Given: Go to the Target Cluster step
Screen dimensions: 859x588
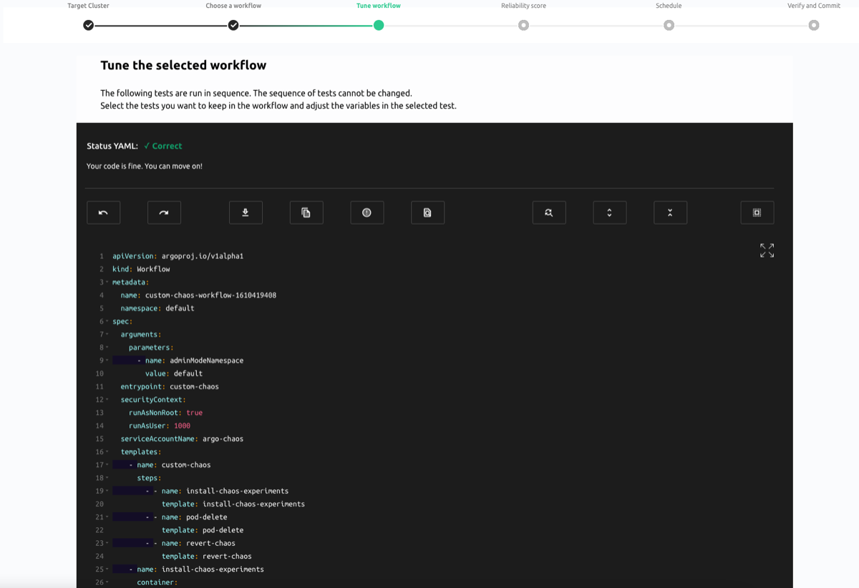Looking at the screenshot, I should pos(88,25).
